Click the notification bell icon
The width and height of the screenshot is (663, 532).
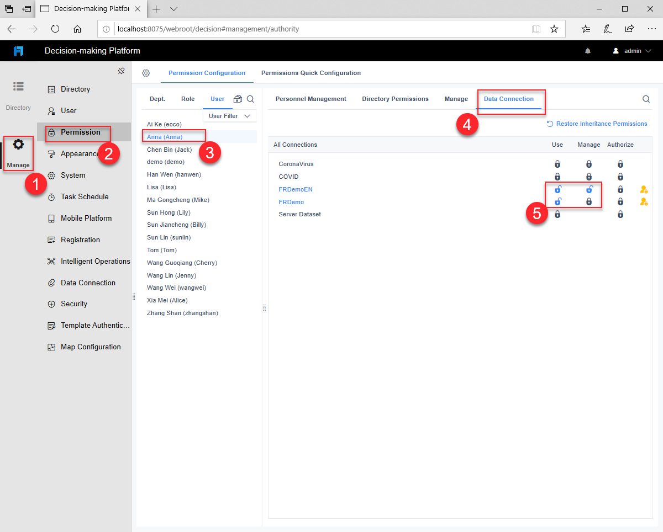[x=588, y=51]
